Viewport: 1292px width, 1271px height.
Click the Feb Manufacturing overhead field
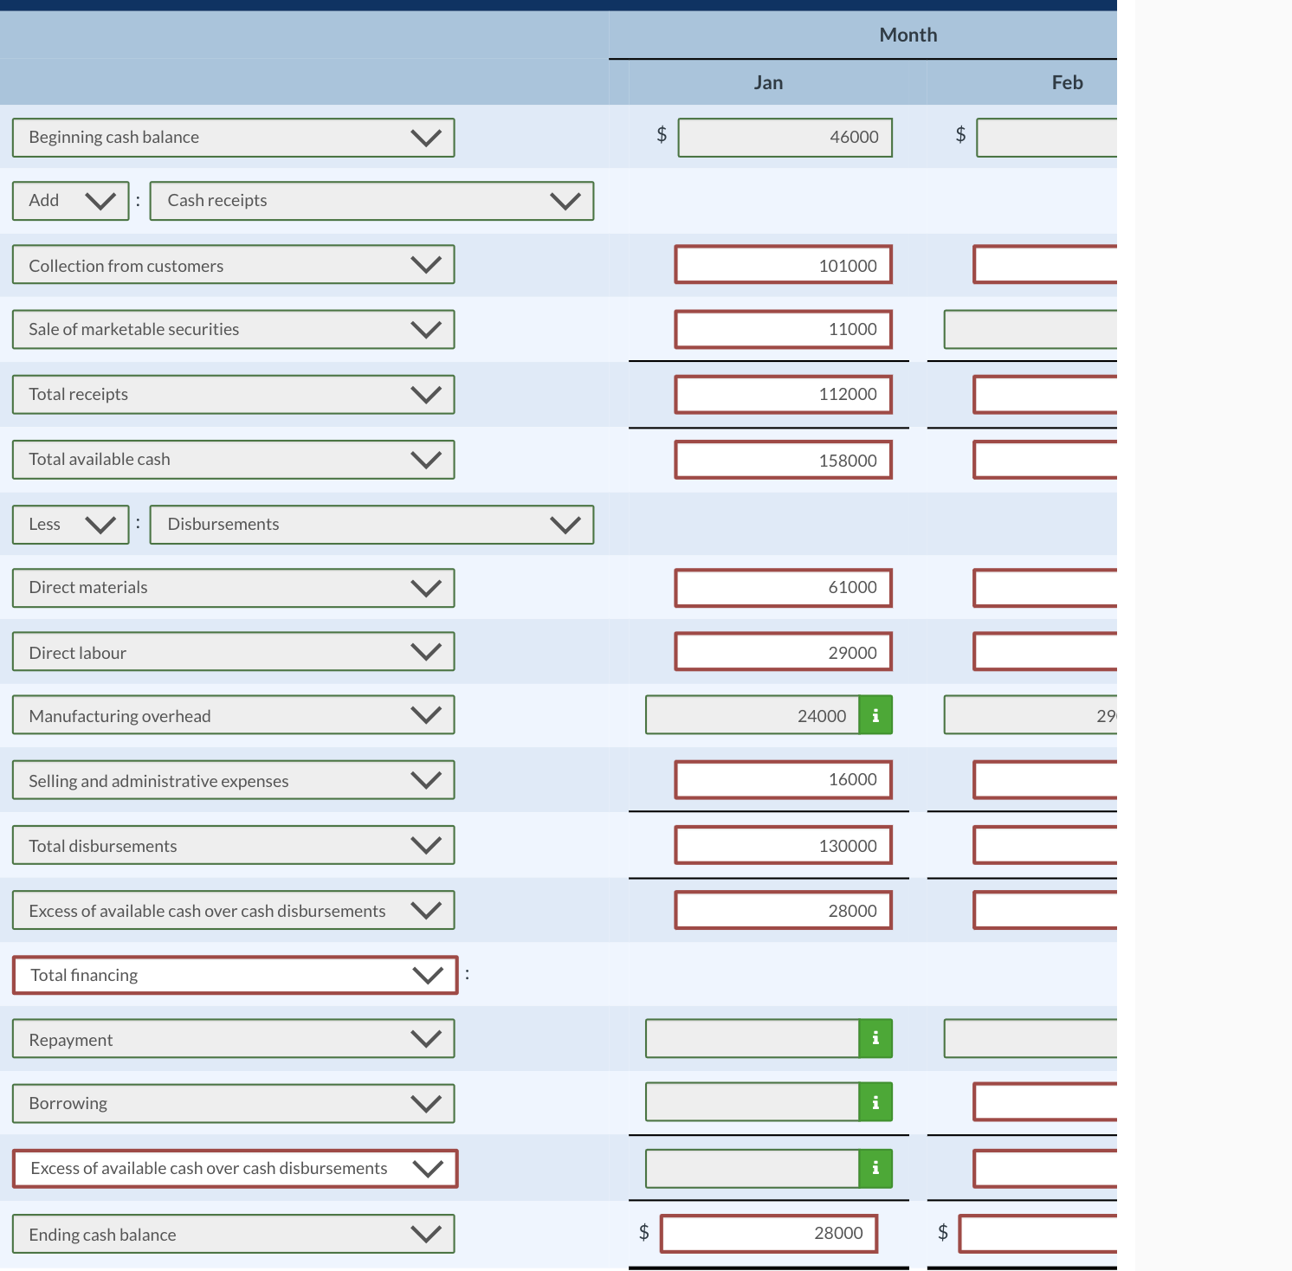click(1030, 715)
